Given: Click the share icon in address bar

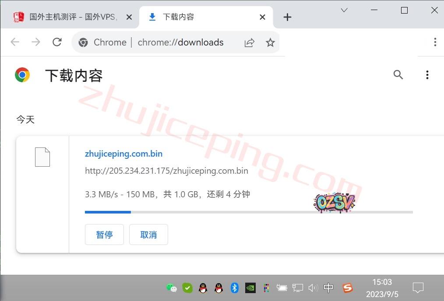Looking at the screenshot, I should pyautogui.click(x=249, y=42).
